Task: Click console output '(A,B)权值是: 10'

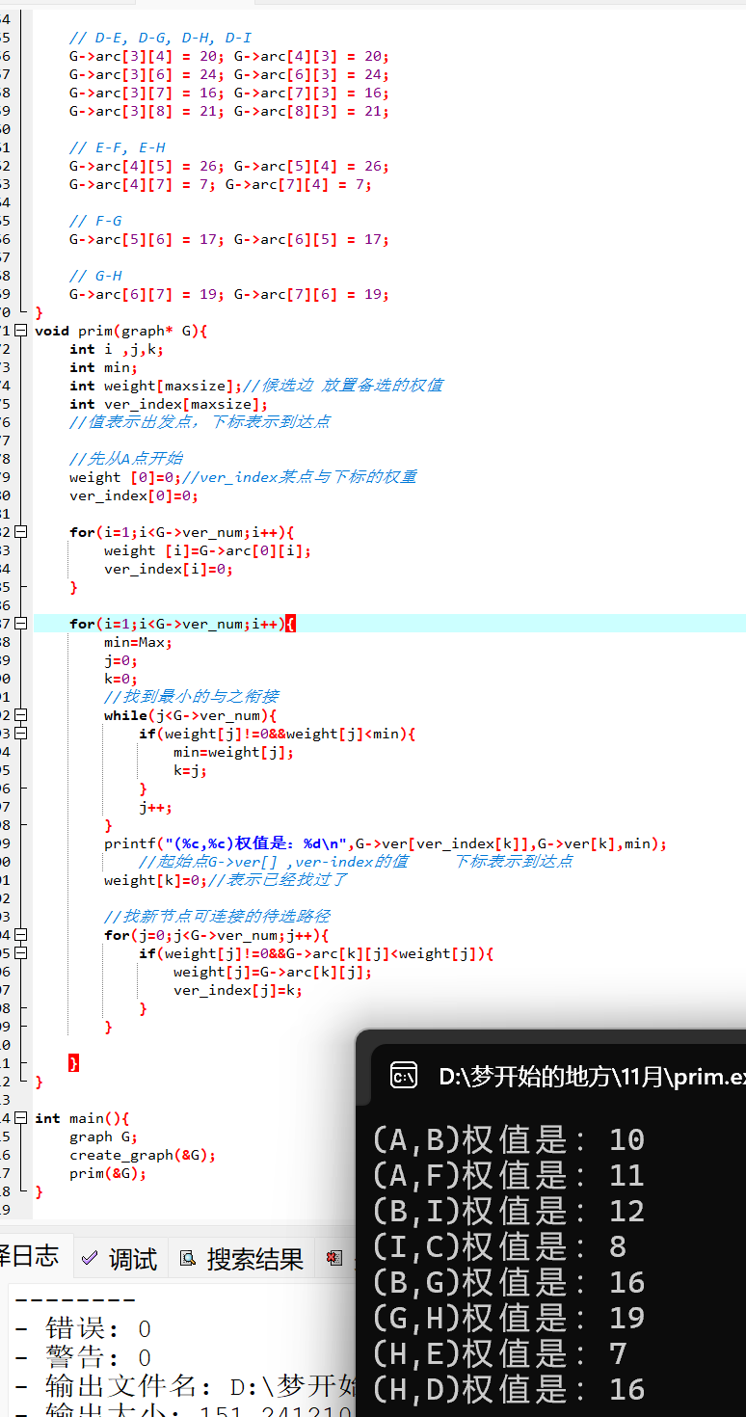Action: point(508,1139)
